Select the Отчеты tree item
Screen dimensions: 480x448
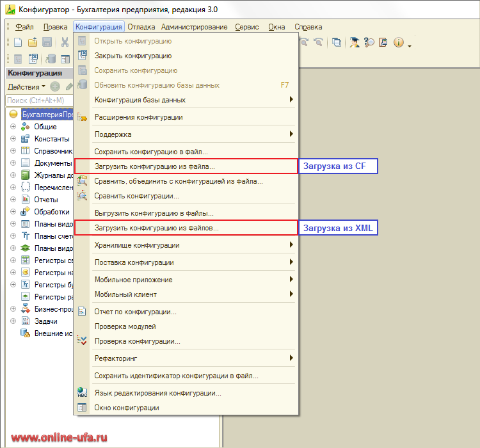coord(45,200)
